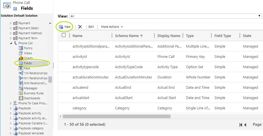Viewport: 263px width, 136px height.
Task: Expand the Payment Detail node
Action: 11,28
